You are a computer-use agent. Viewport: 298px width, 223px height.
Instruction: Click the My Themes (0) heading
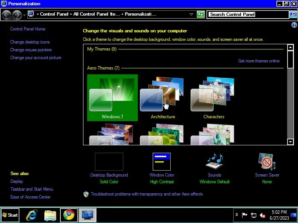coord(102,49)
